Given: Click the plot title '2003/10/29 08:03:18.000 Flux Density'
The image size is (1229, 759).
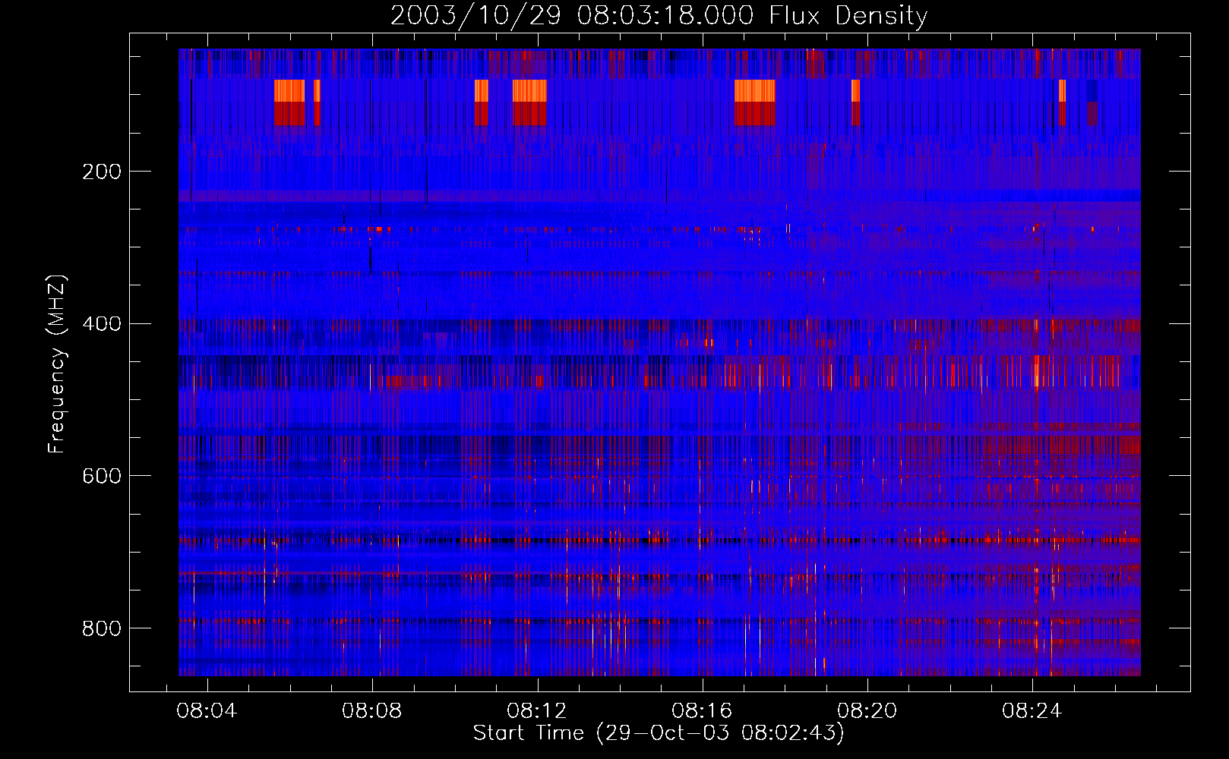Looking at the screenshot, I should click(x=659, y=15).
